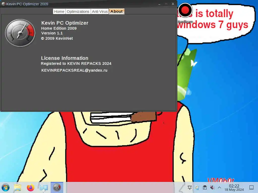Launch Firefox from the taskbar
Viewport: 258px width, 193px height.
click(30, 187)
